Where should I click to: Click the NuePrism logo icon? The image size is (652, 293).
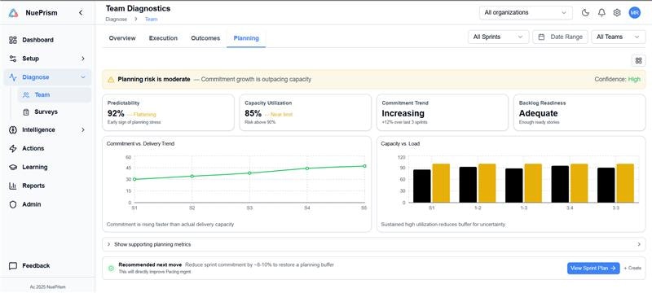click(13, 13)
